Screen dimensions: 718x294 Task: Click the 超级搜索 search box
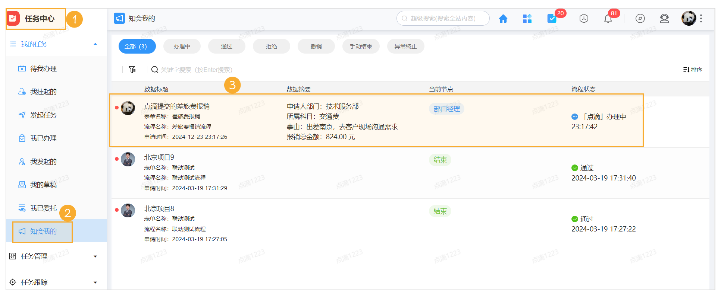443,18
